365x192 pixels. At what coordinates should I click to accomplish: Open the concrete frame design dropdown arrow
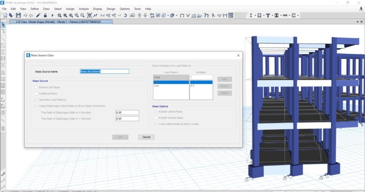tap(264, 15)
